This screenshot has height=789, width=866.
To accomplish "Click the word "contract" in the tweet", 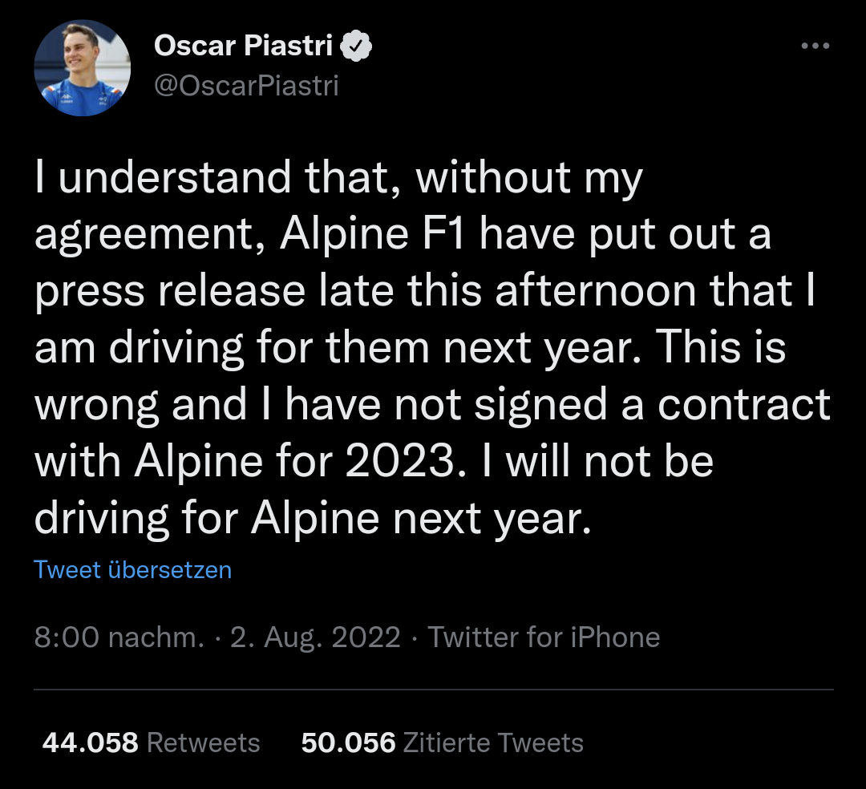I will 744,406.
